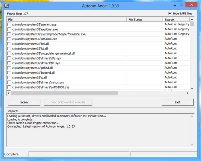
Task: Click the Exit button
Action: tap(178, 102)
